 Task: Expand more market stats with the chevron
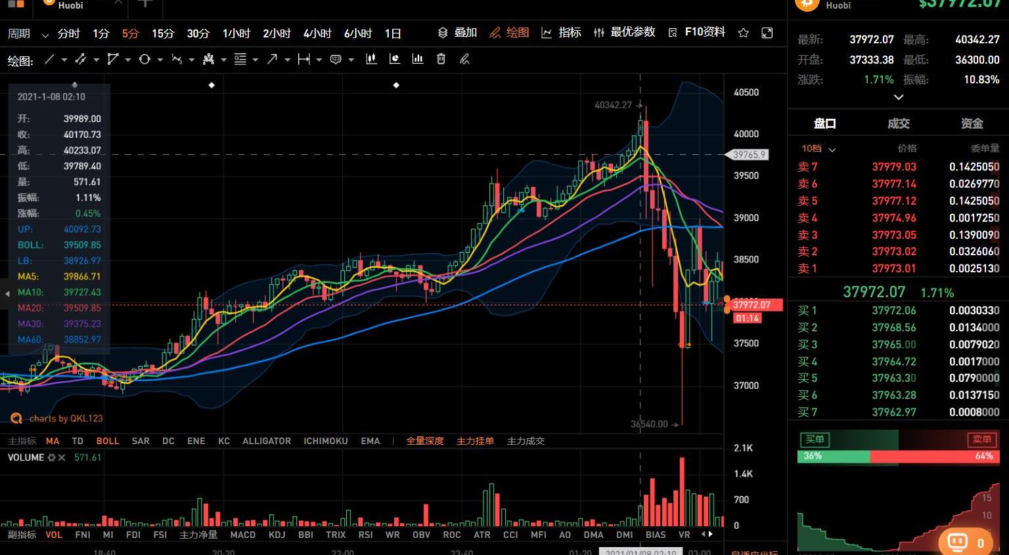click(x=898, y=97)
